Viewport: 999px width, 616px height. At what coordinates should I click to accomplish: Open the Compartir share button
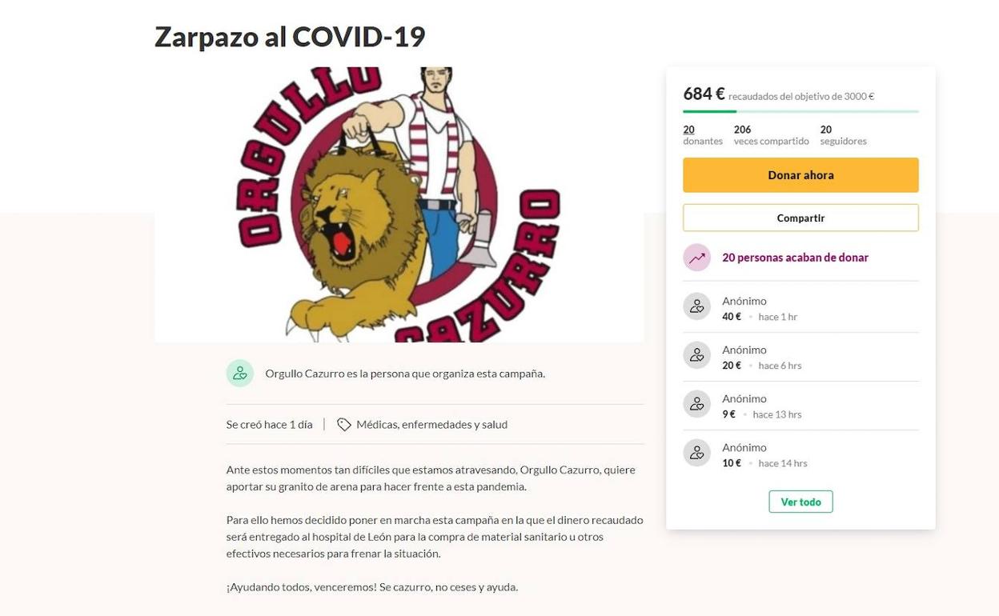pyautogui.click(x=800, y=218)
